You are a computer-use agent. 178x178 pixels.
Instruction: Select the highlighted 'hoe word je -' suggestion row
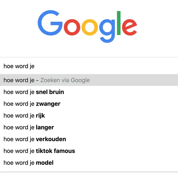(x=89, y=80)
